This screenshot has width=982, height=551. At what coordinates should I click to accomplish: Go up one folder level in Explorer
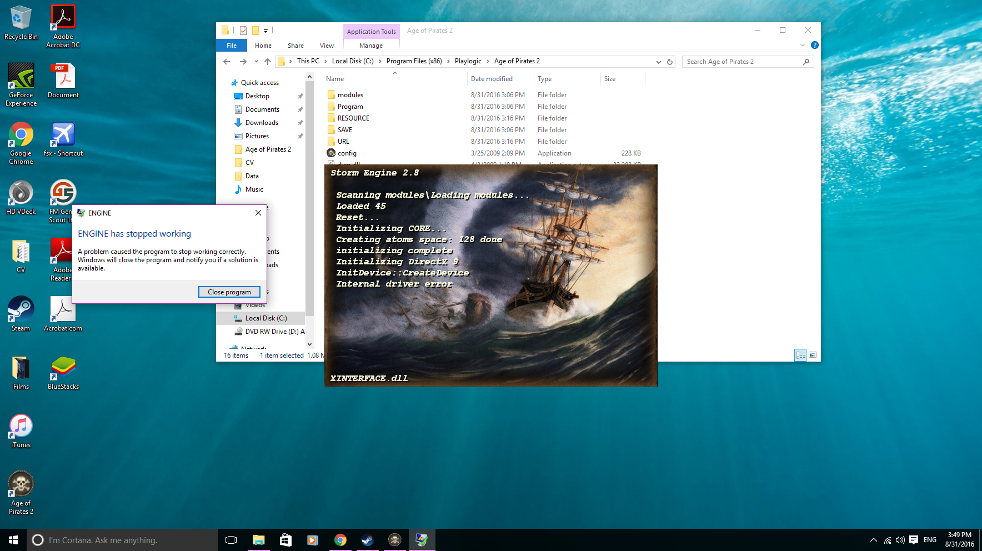pyautogui.click(x=268, y=62)
